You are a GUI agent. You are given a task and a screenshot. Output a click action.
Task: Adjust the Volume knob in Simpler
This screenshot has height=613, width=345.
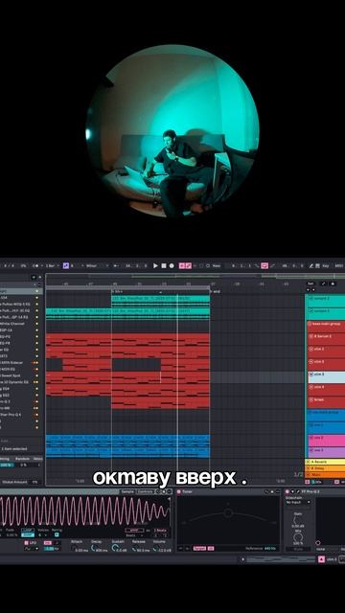pyautogui.click(x=155, y=549)
